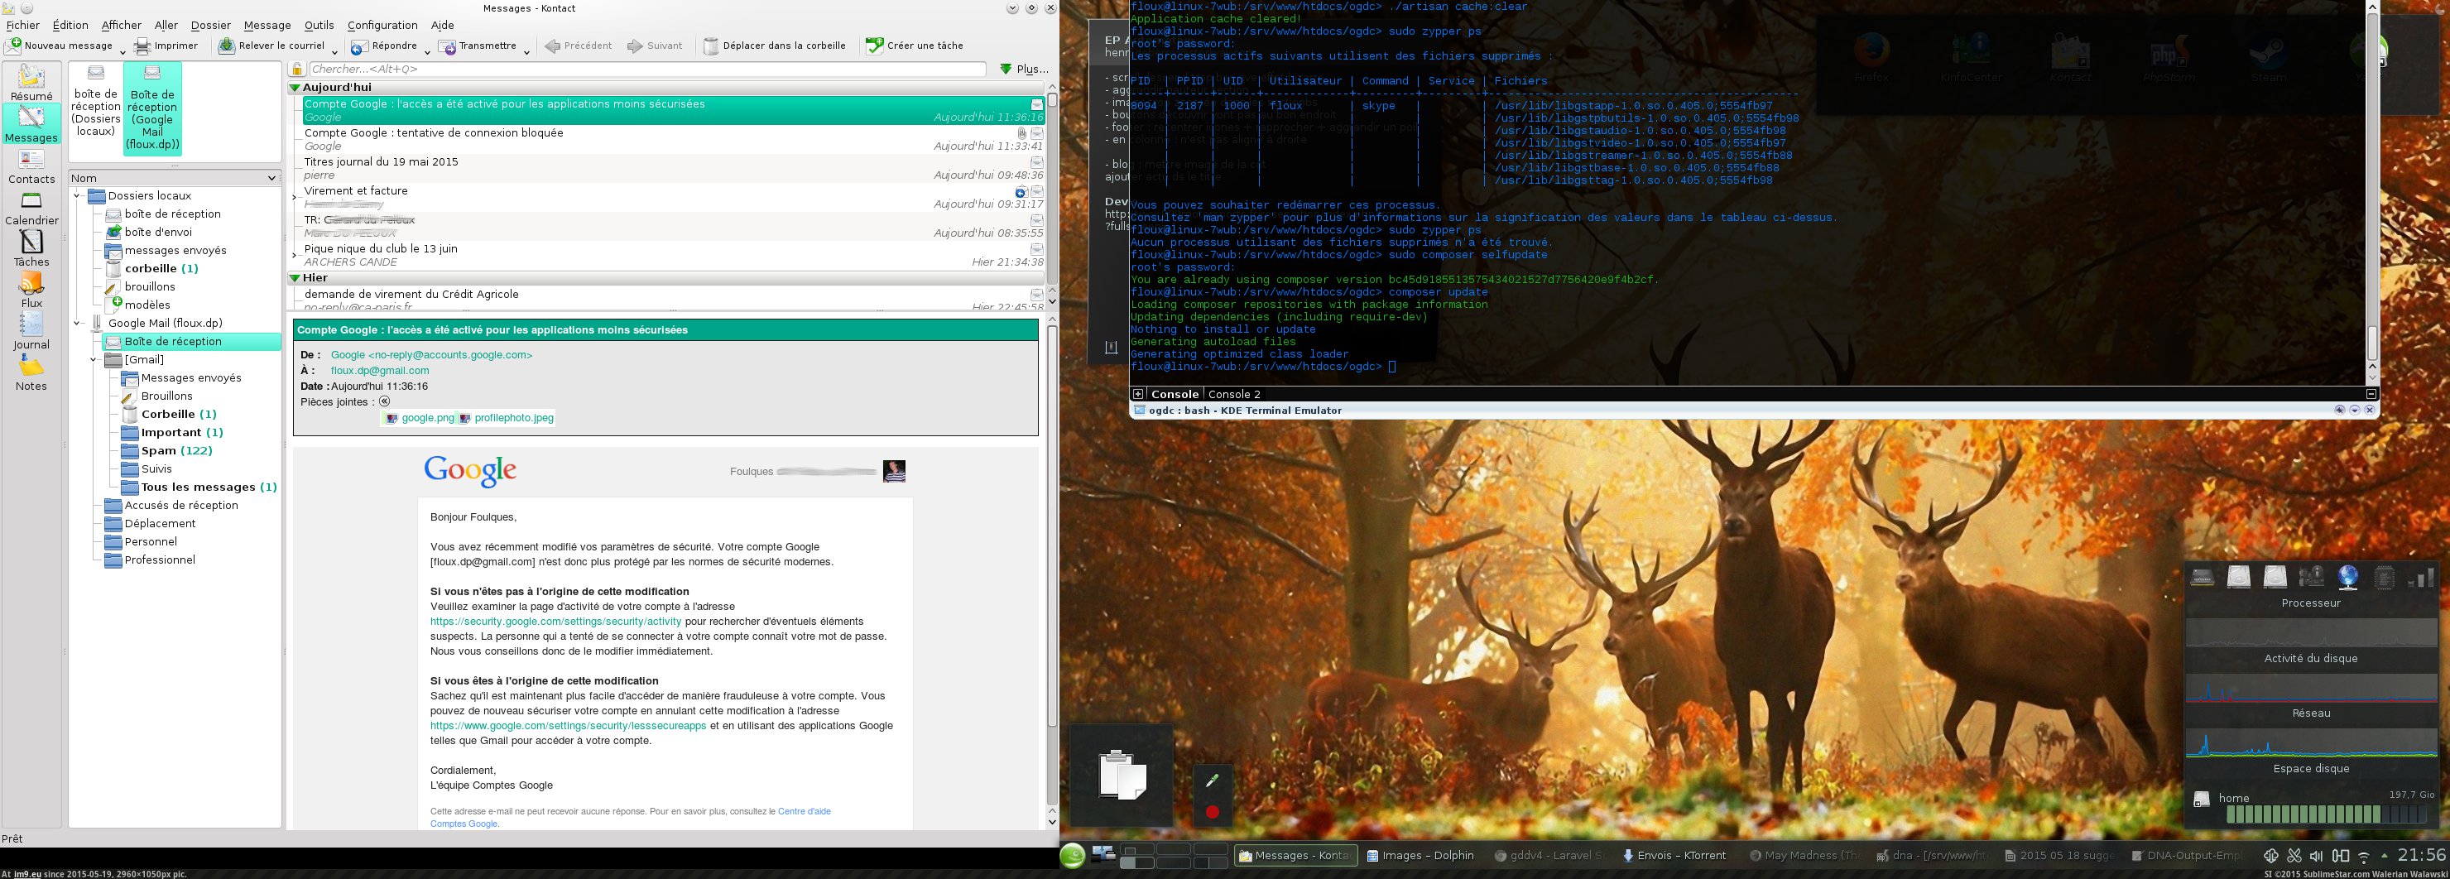The width and height of the screenshot is (2450, 879).
Task: Open the lesssecureapps settings link
Action: coord(568,726)
